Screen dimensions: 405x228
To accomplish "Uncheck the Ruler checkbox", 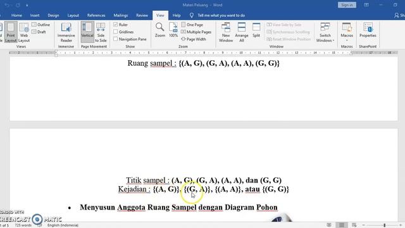I will click(115, 25).
